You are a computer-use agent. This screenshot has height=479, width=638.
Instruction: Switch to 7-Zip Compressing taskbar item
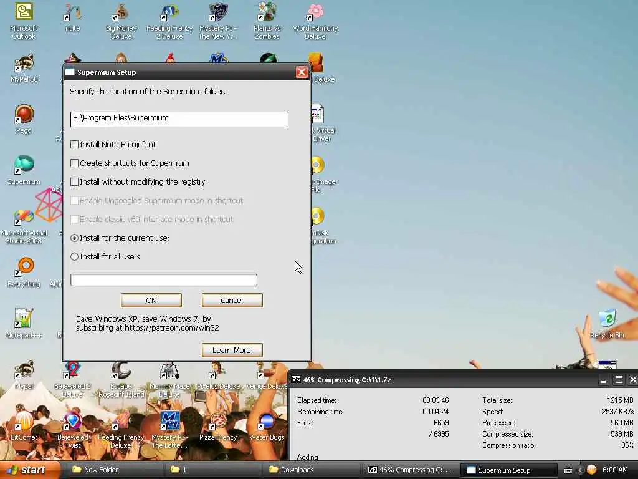[x=411, y=470]
